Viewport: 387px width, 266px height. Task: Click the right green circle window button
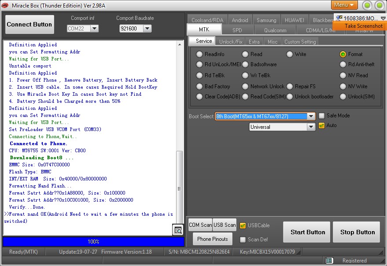[380, 5]
